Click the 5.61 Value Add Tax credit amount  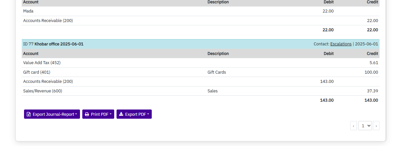[374, 63]
